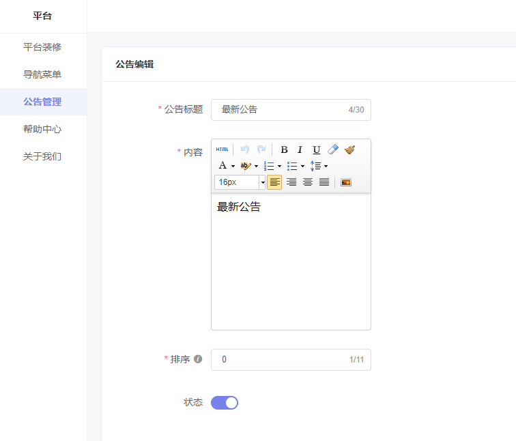The height and width of the screenshot is (441, 516).
Task: Toggle underline formatting
Action: (316, 150)
